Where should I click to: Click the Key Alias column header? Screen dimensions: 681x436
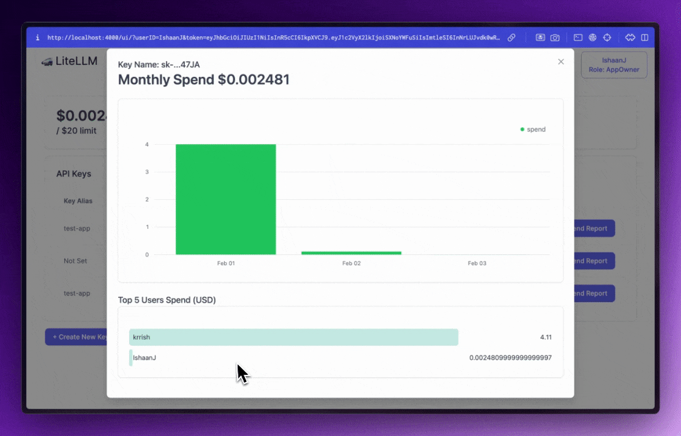(78, 201)
